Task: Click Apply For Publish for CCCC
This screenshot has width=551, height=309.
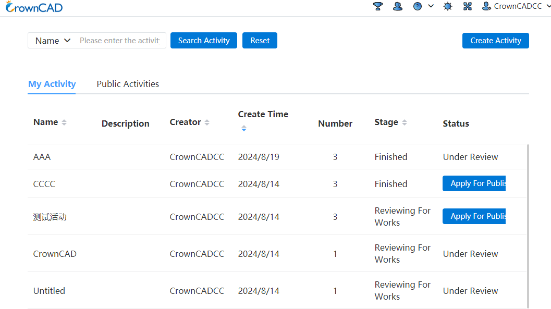Action: click(x=474, y=183)
